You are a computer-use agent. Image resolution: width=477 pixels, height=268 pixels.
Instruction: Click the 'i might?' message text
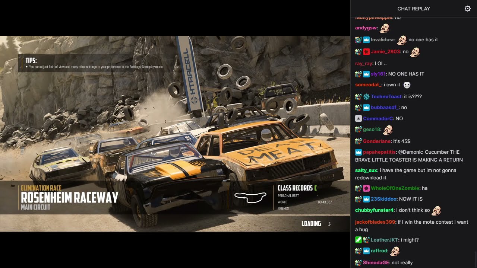tap(410, 240)
